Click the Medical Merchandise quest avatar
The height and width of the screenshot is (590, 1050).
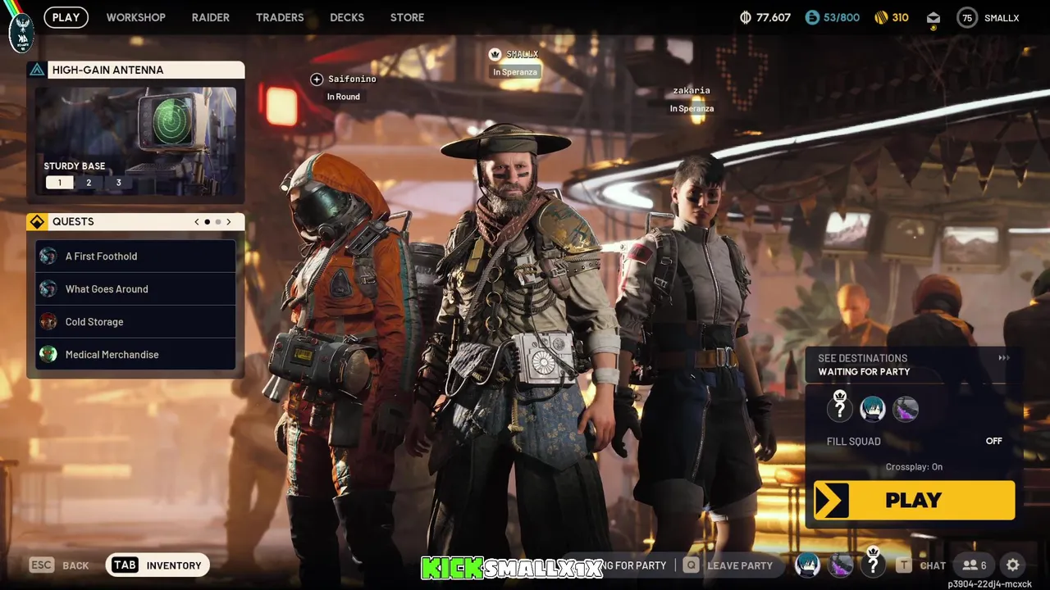pyautogui.click(x=48, y=355)
